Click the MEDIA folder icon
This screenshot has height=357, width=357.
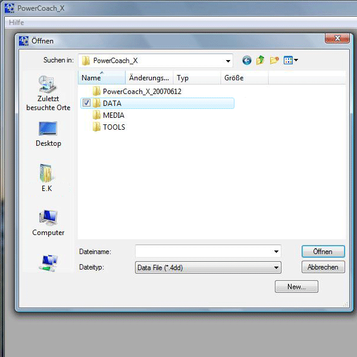coord(96,115)
